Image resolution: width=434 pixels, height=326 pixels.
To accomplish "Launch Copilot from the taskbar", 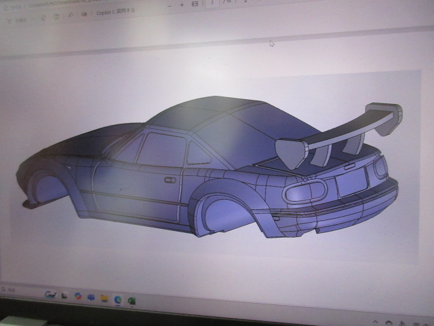I will [x=78, y=296].
